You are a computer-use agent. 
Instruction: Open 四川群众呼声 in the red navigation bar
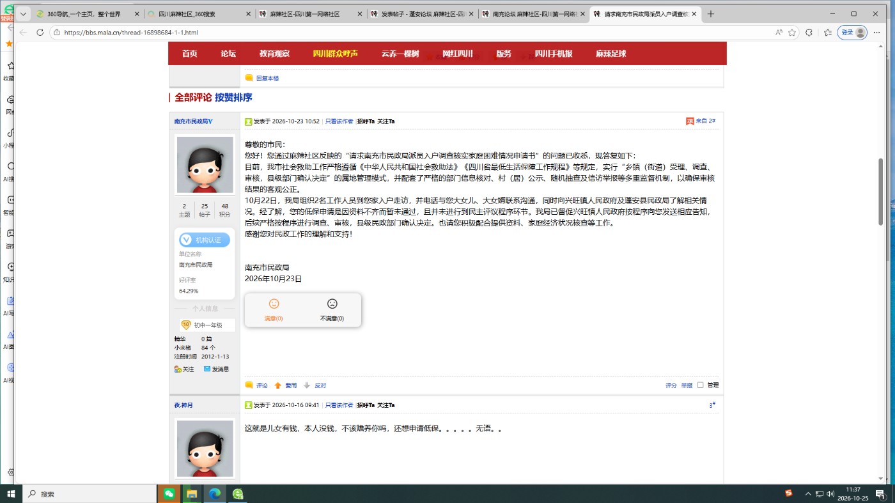(335, 54)
